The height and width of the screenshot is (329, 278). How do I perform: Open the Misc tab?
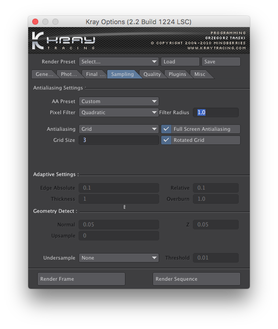(x=200, y=74)
